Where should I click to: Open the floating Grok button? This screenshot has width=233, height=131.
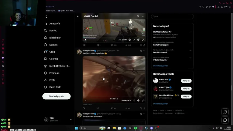tap(225, 112)
